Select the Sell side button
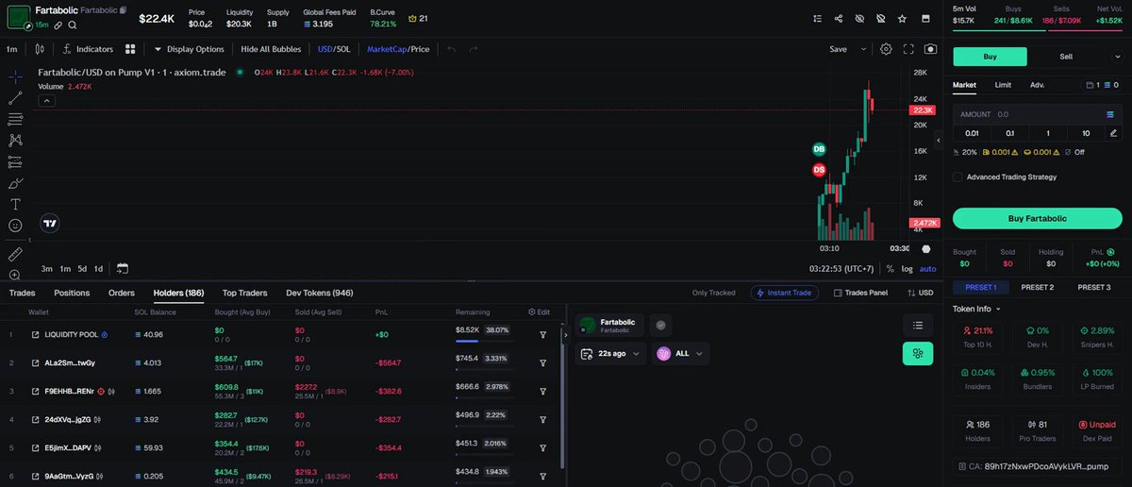Screen dimensions: 1132x487 pos(1066,57)
